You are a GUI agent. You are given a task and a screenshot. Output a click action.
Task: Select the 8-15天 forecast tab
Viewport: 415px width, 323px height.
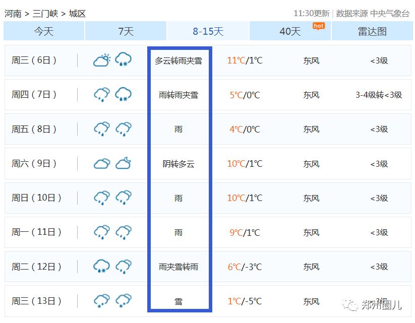208,31
